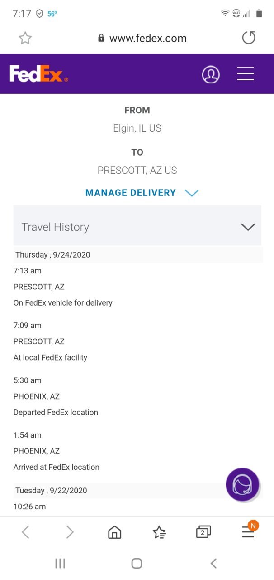The image size is (274, 580).
Task: Open the virtual assistant chat bubble
Action: (242, 484)
